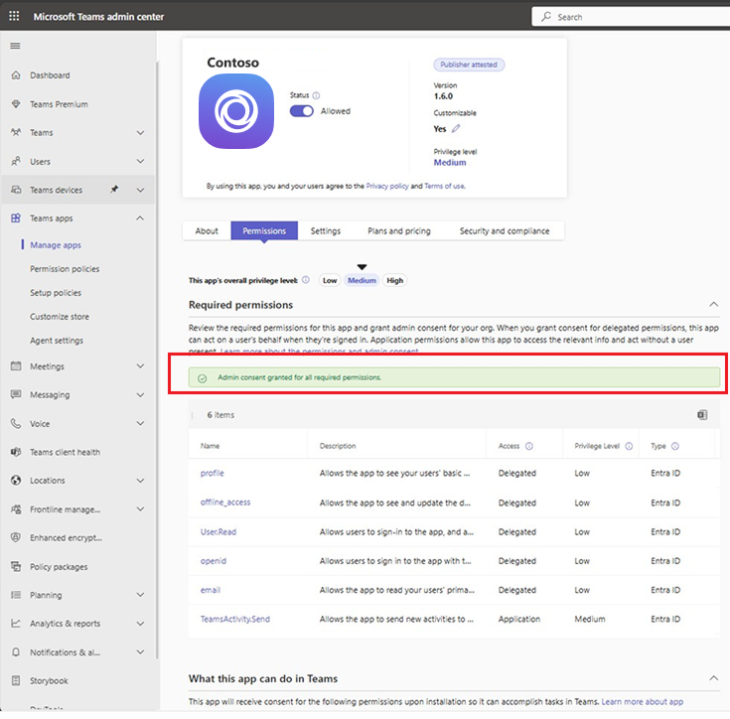Open Customize store in sidebar

click(x=60, y=317)
